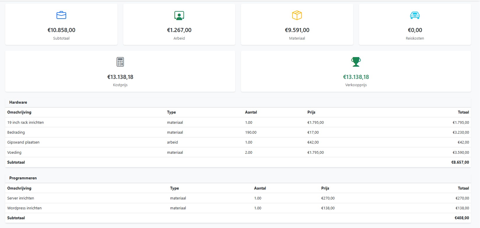This screenshot has height=228, width=480.
Task: Click the 'Wordpress inrichten' row description
Action: click(x=24, y=208)
